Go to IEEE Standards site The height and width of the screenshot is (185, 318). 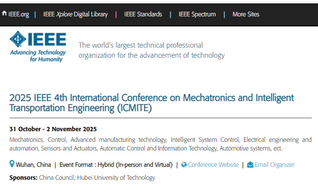coord(143,14)
